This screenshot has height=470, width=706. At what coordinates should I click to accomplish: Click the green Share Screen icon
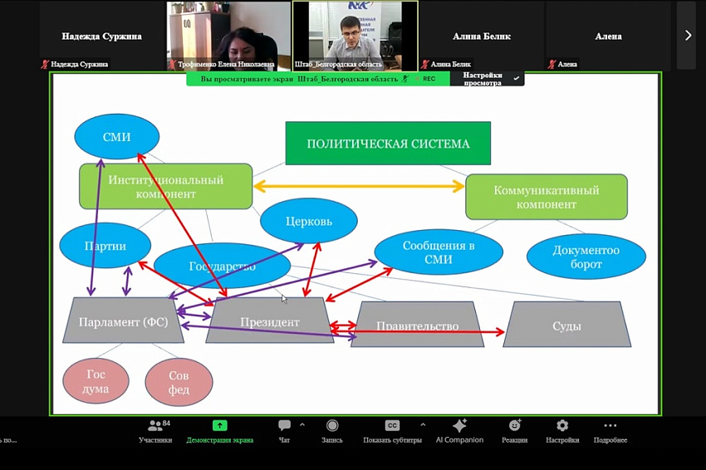click(219, 426)
